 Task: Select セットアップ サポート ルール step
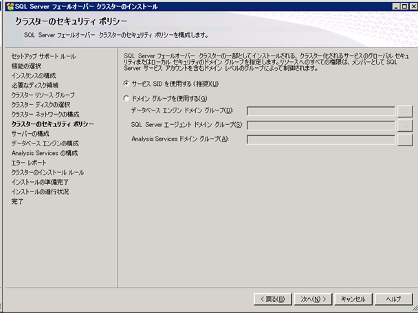(x=43, y=56)
